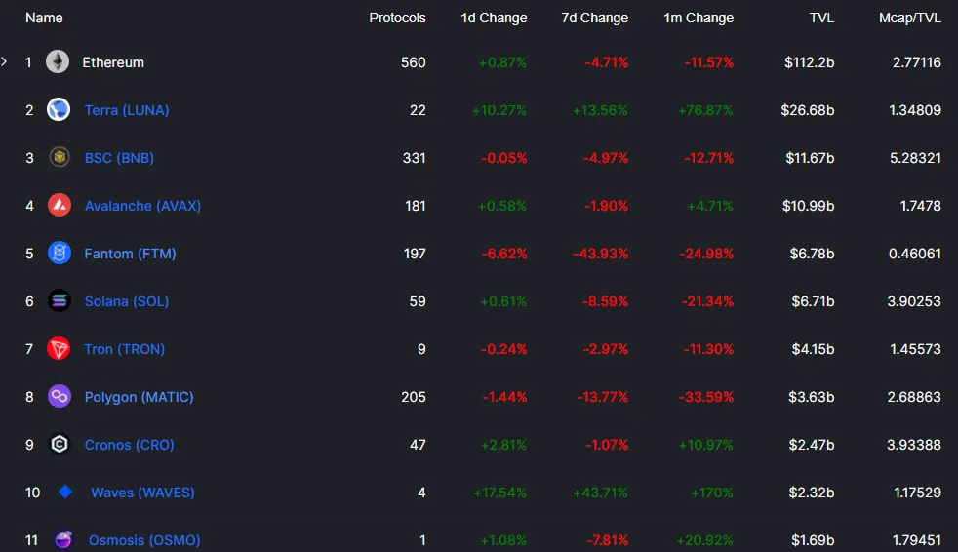Click the Solana logo icon
The width and height of the screenshot is (958, 552).
tap(60, 300)
